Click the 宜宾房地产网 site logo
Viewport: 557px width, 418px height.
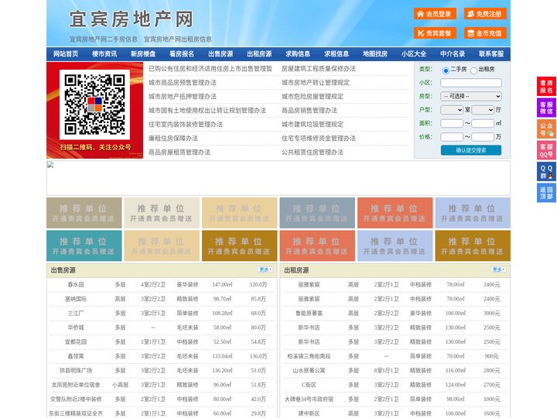tap(131, 19)
